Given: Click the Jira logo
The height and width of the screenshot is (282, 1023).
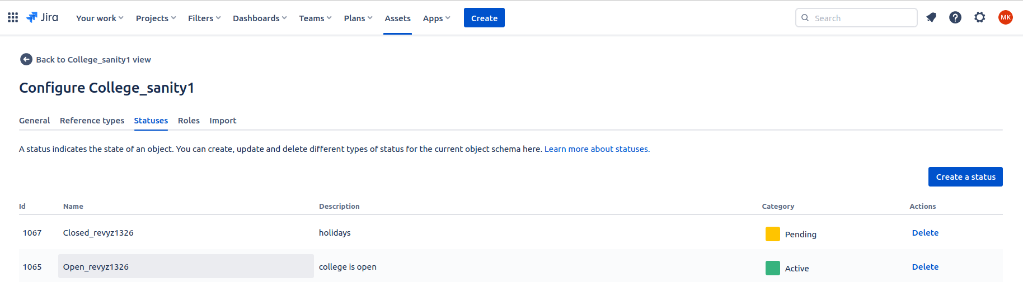Looking at the screenshot, I should tap(43, 18).
